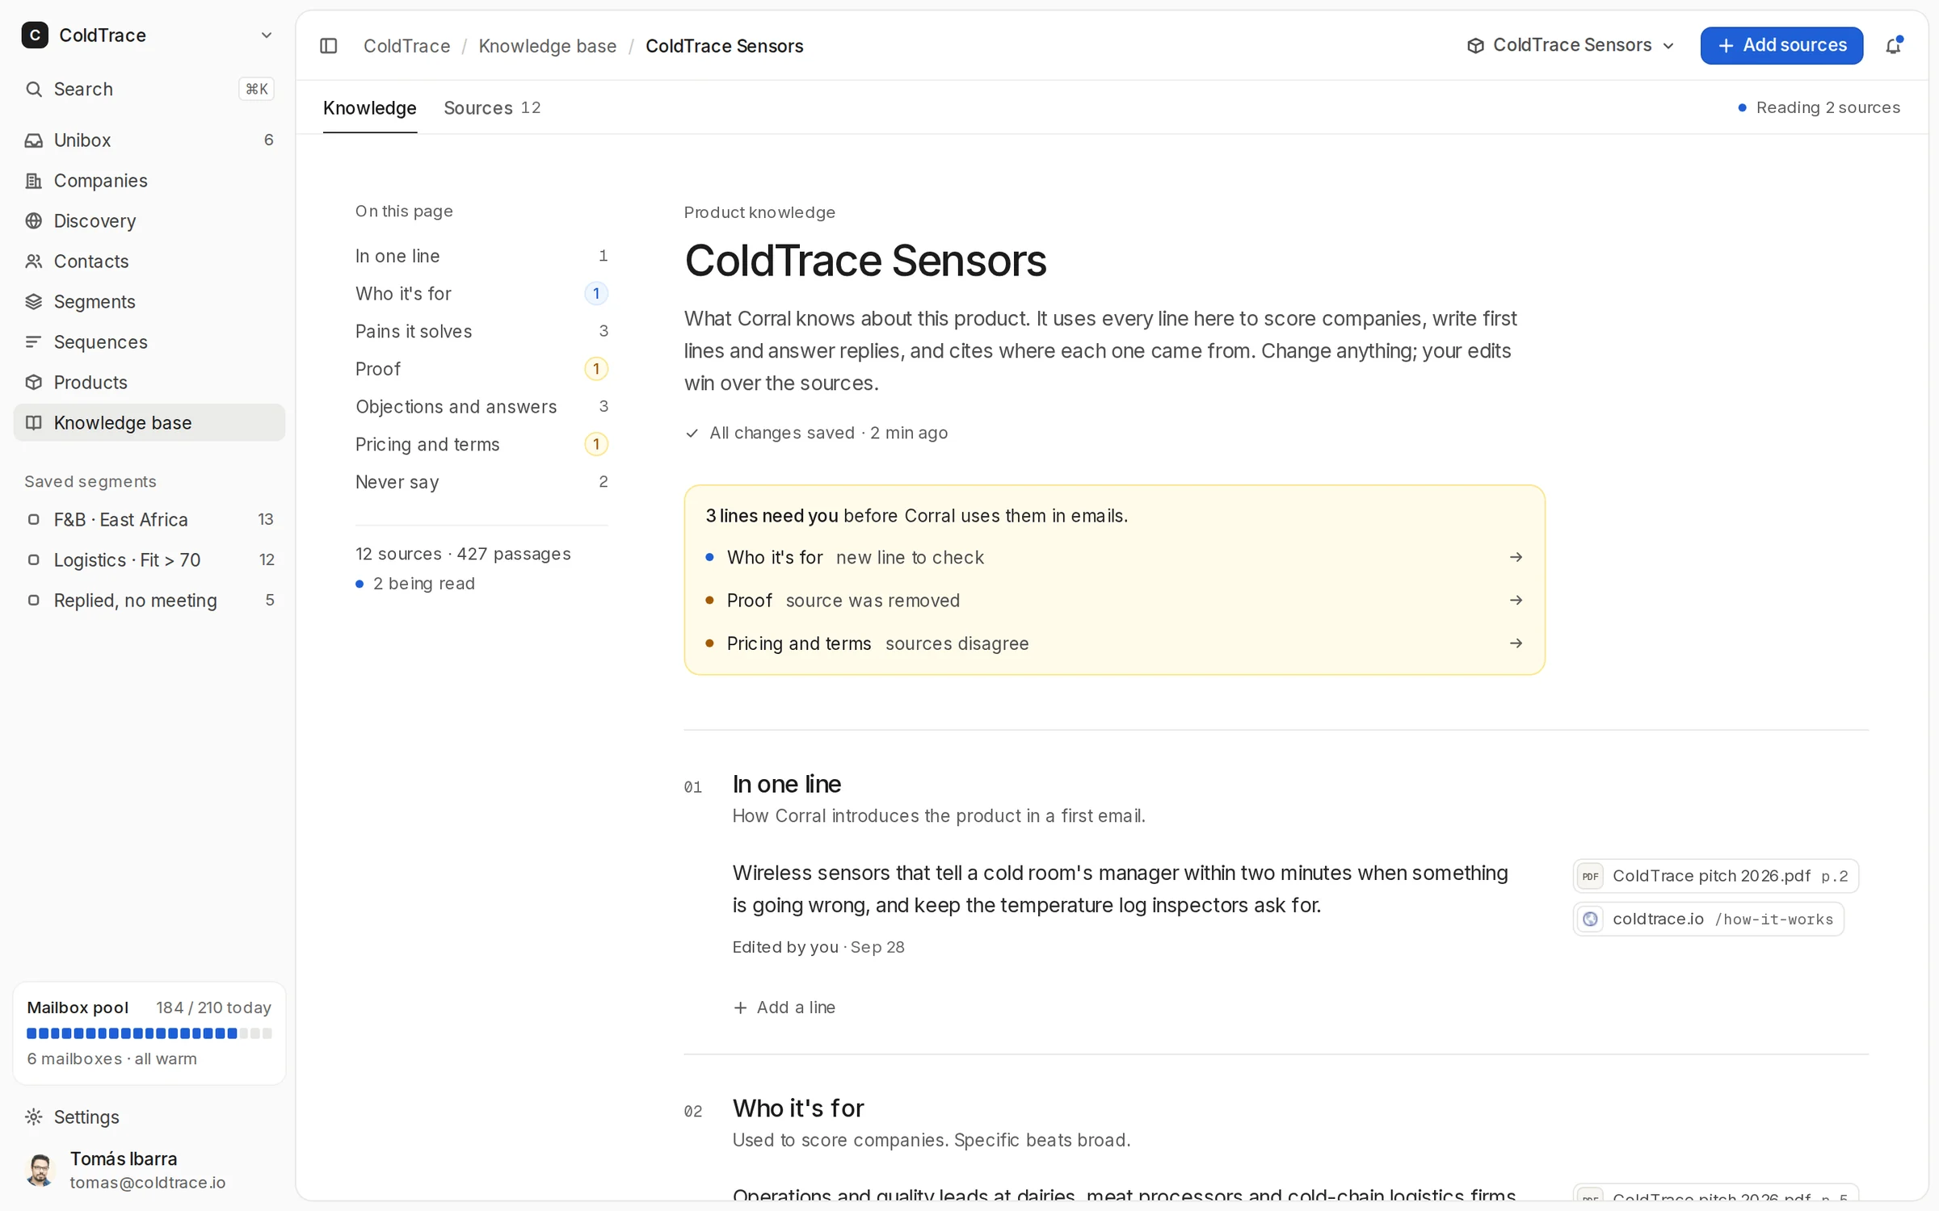Image resolution: width=1939 pixels, height=1211 pixels.
Task: Jump to Pains it solves section
Action: click(x=482, y=332)
